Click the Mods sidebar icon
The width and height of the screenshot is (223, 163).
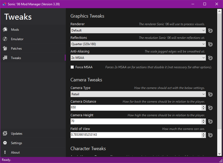click(x=5, y=29)
